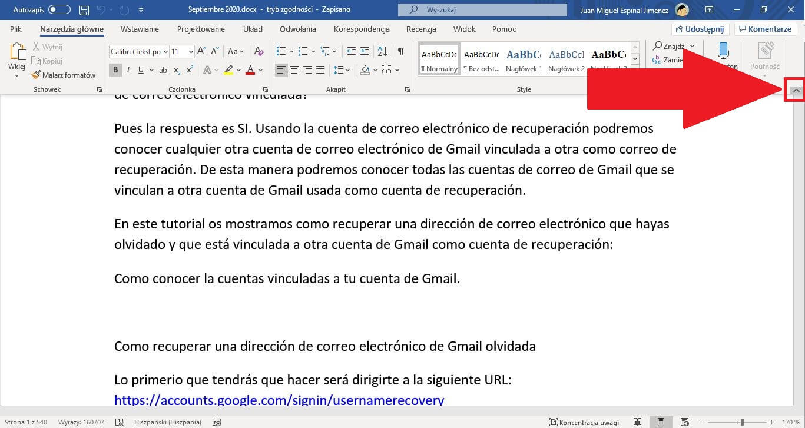Open the Calibri font name dropdown
Viewport: 805px width, 428px height.
point(165,52)
